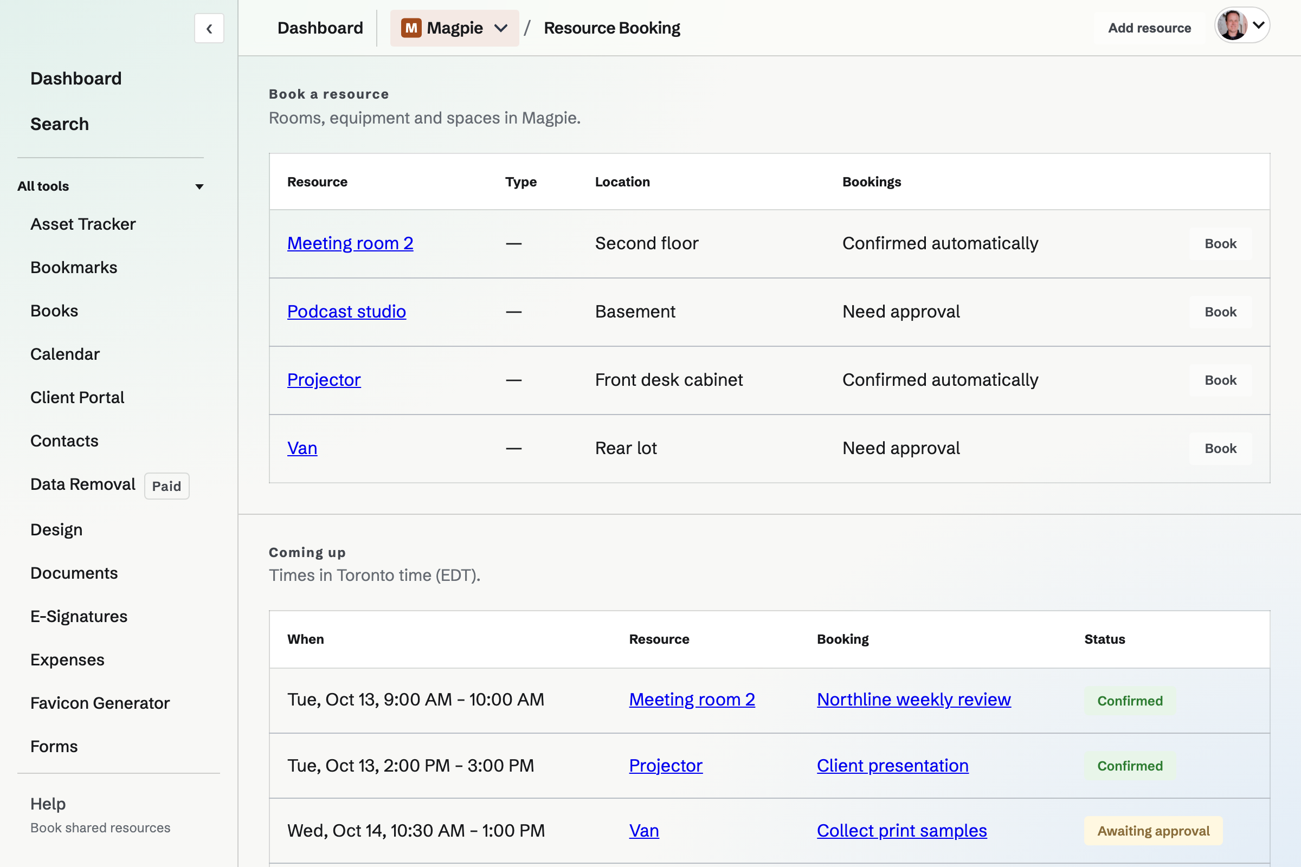Open the Client presentation booking
Image resolution: width=1301 pixels, height=867 pixels.
893,766
